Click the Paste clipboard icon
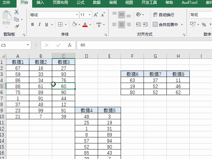212x159 pixels. (x=7, y=16)
